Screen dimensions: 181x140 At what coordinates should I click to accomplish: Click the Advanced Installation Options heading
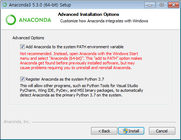click(89, 14)
